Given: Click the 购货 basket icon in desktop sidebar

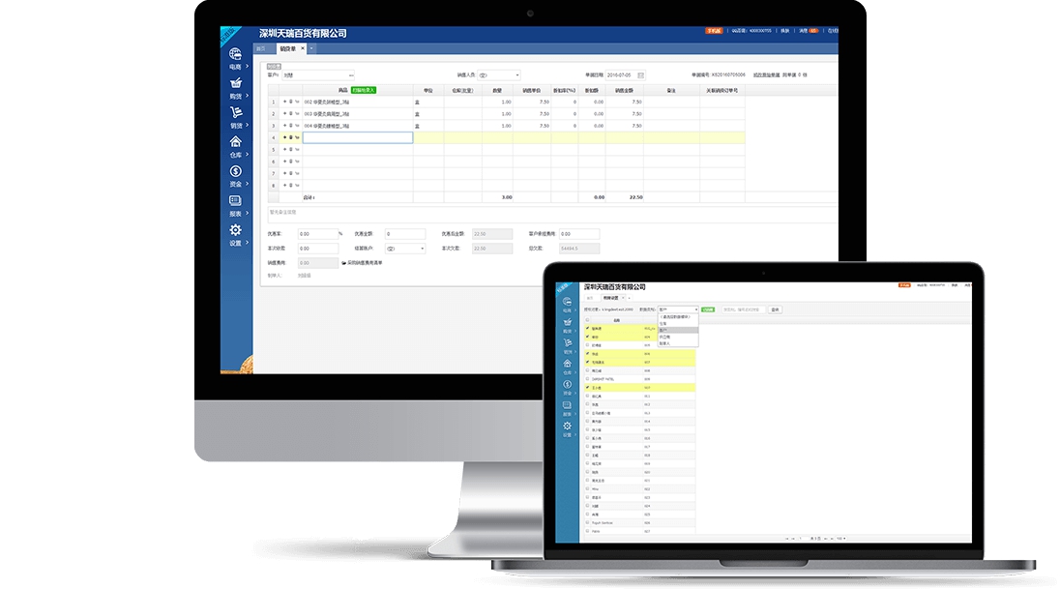Looking at the screenshot, I should 235,86.
